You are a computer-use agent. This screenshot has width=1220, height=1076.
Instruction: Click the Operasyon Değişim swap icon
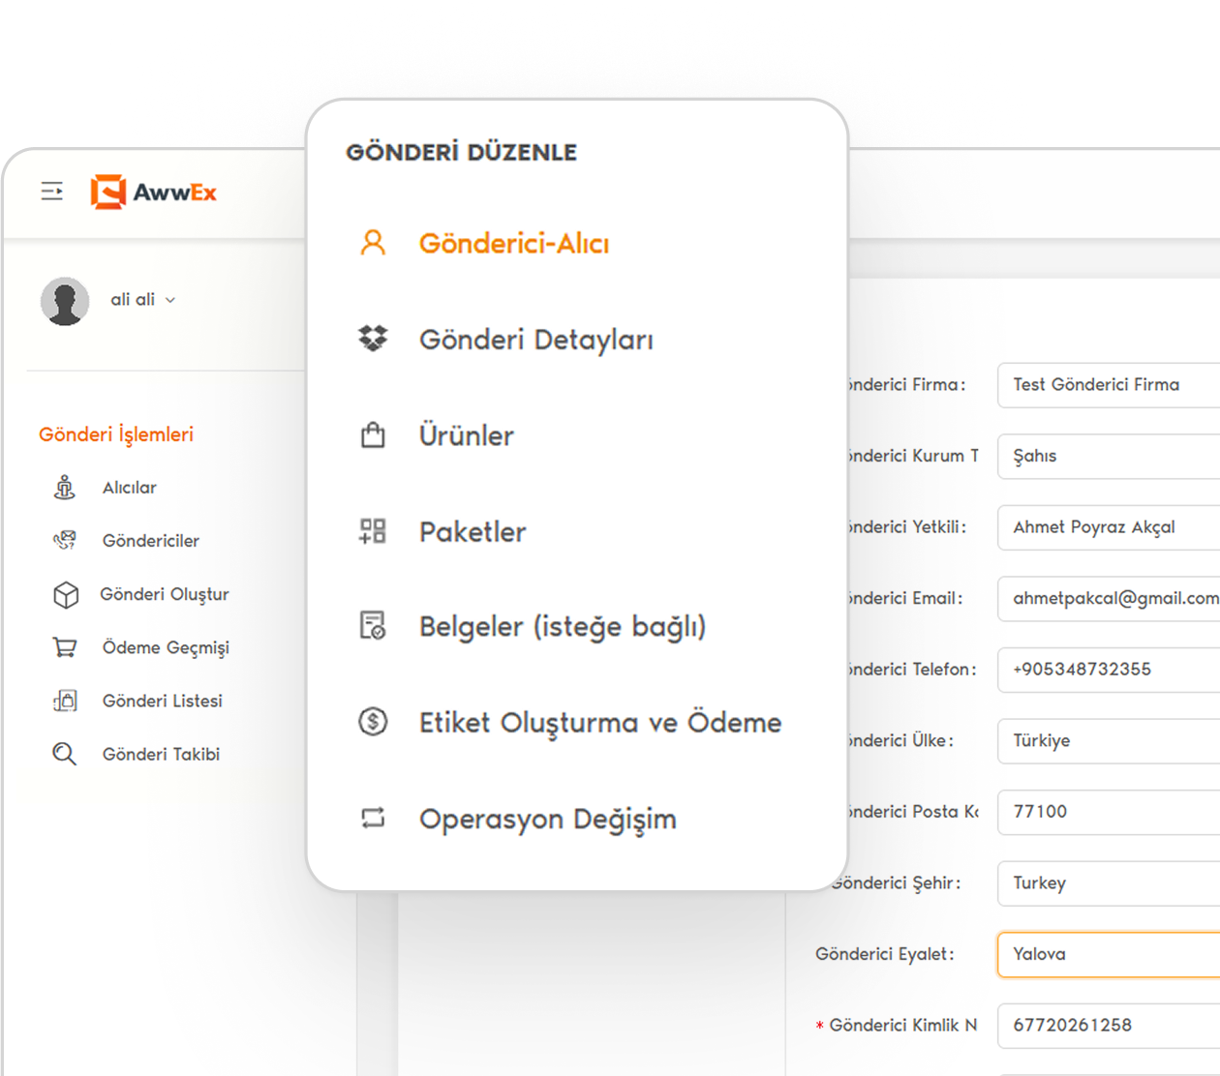point(373,818)
